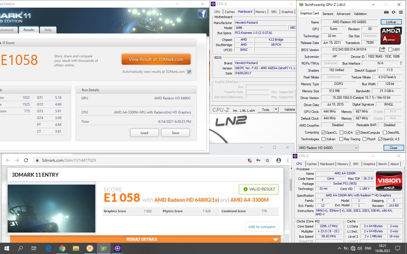Click Add to compare button
This screenshot has width=407, height=254.
point(262,227)
